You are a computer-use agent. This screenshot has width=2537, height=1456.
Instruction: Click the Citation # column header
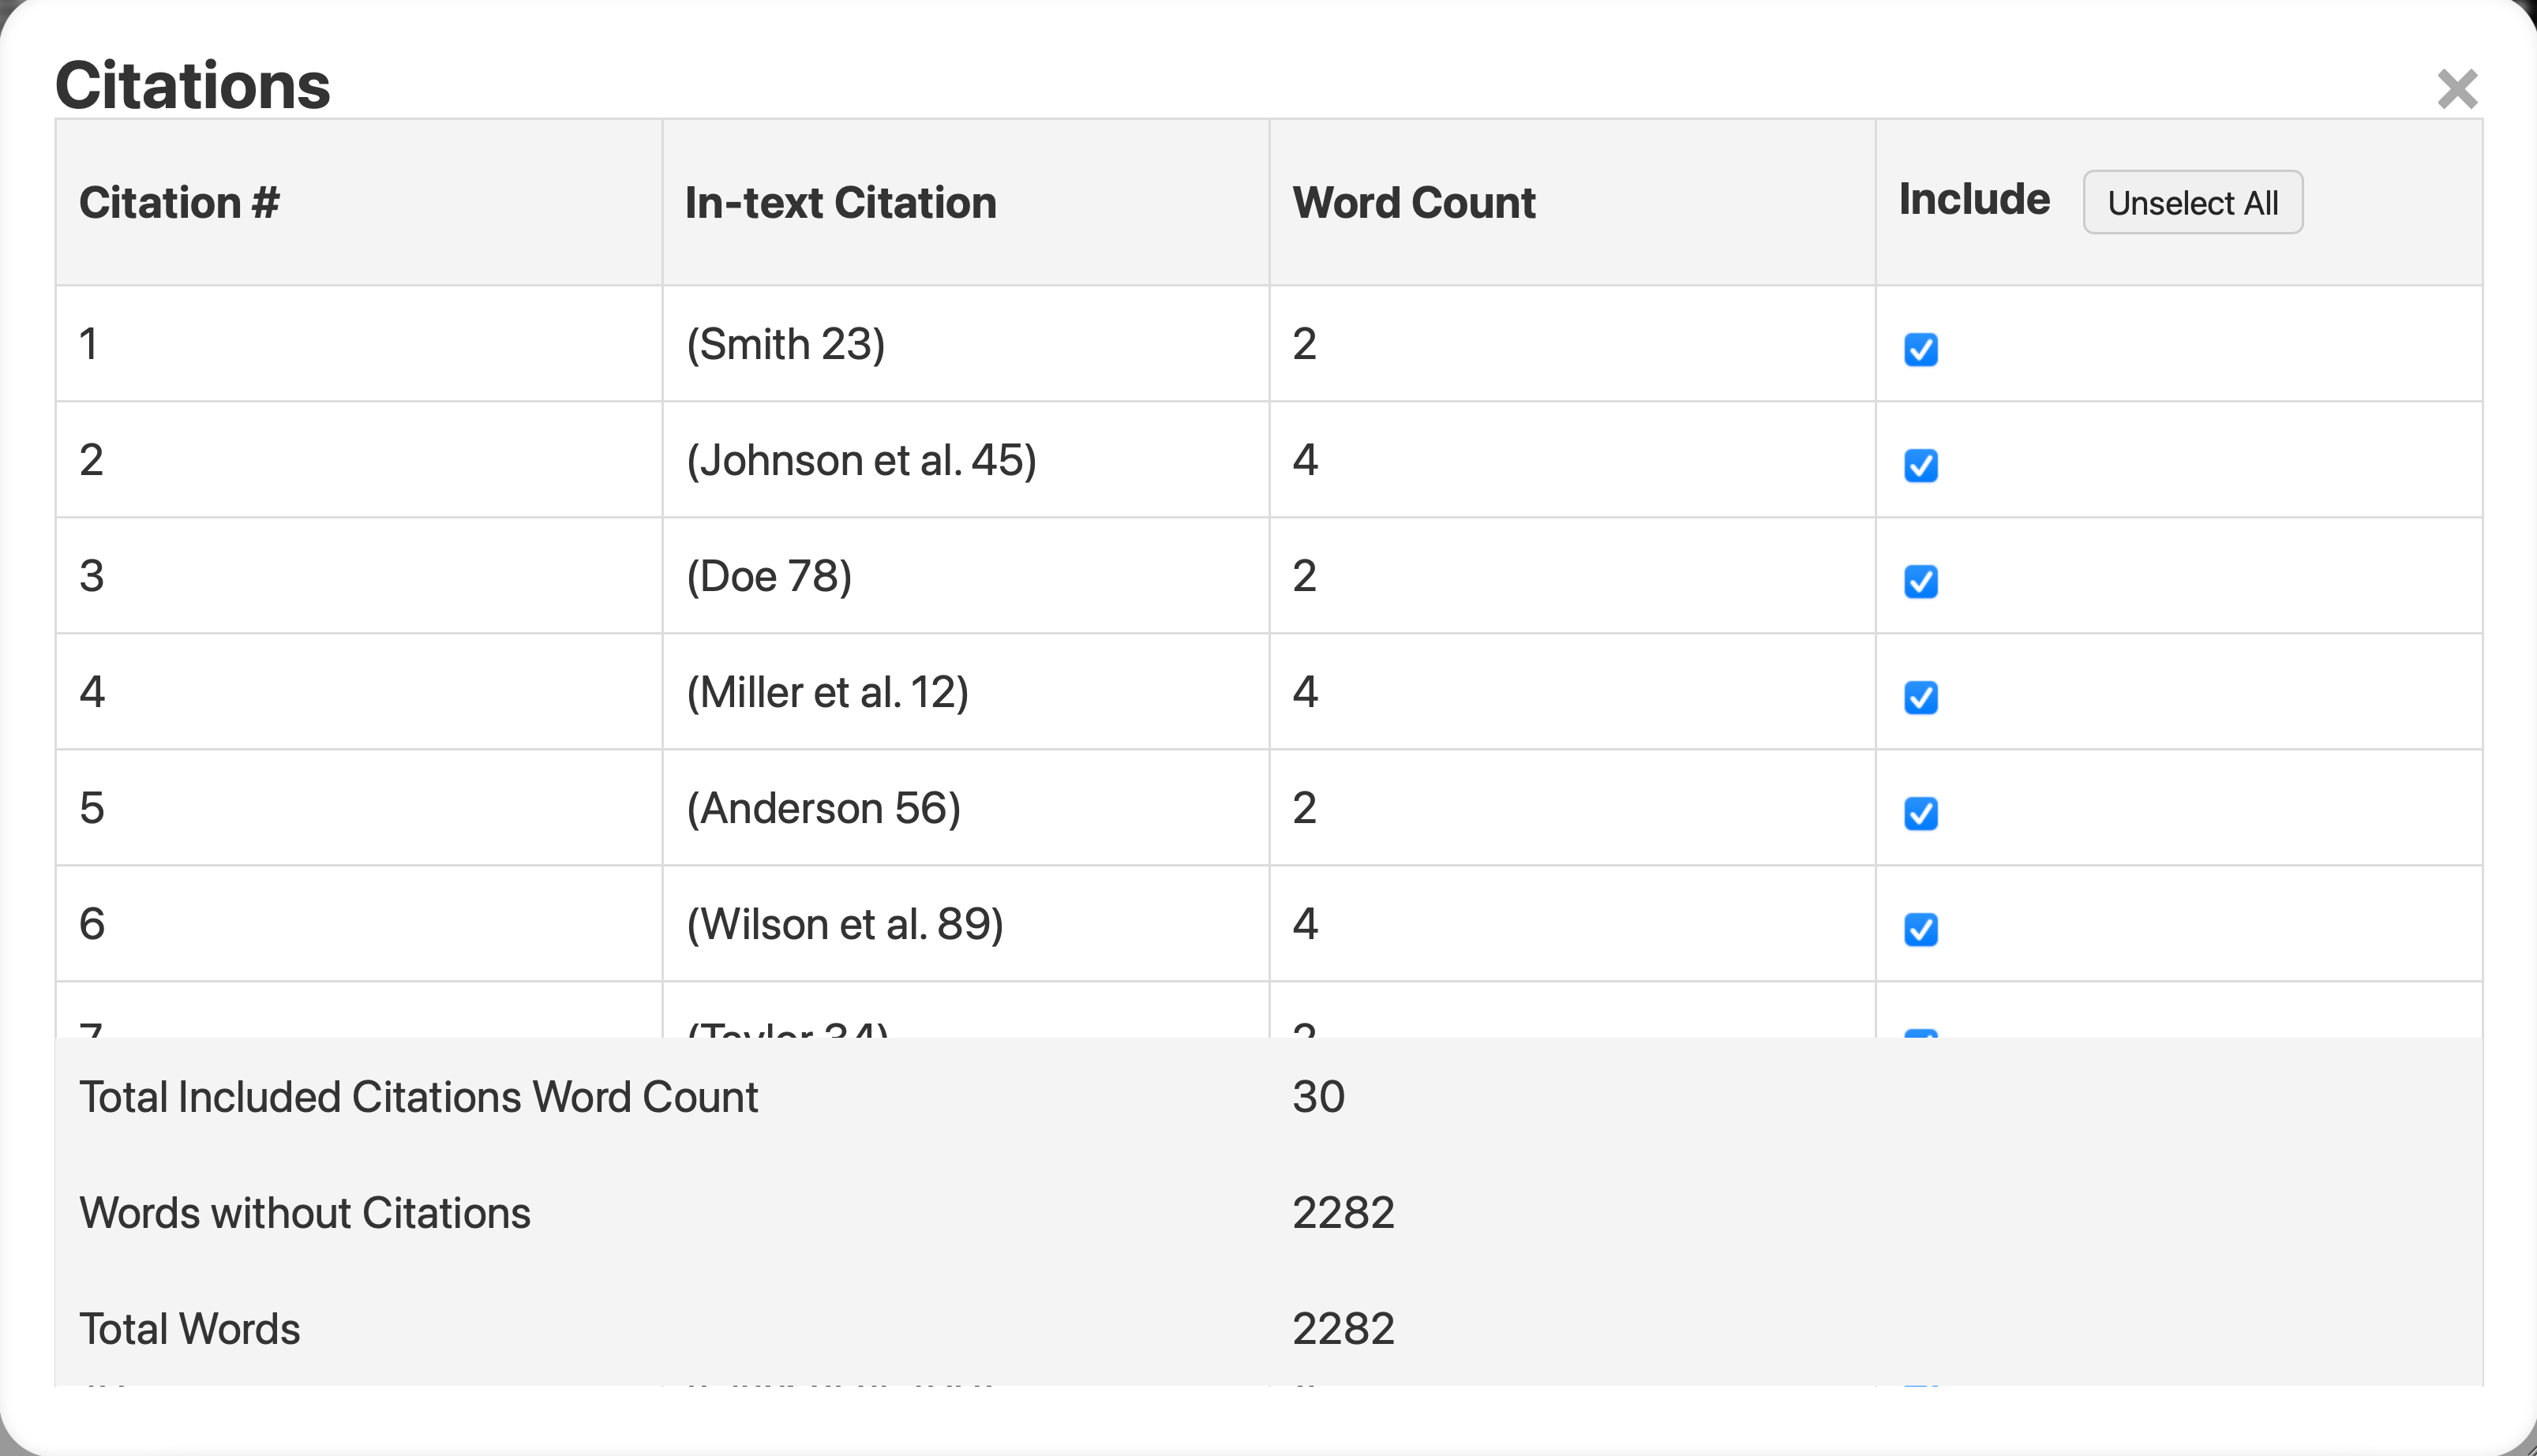(179, 202)
